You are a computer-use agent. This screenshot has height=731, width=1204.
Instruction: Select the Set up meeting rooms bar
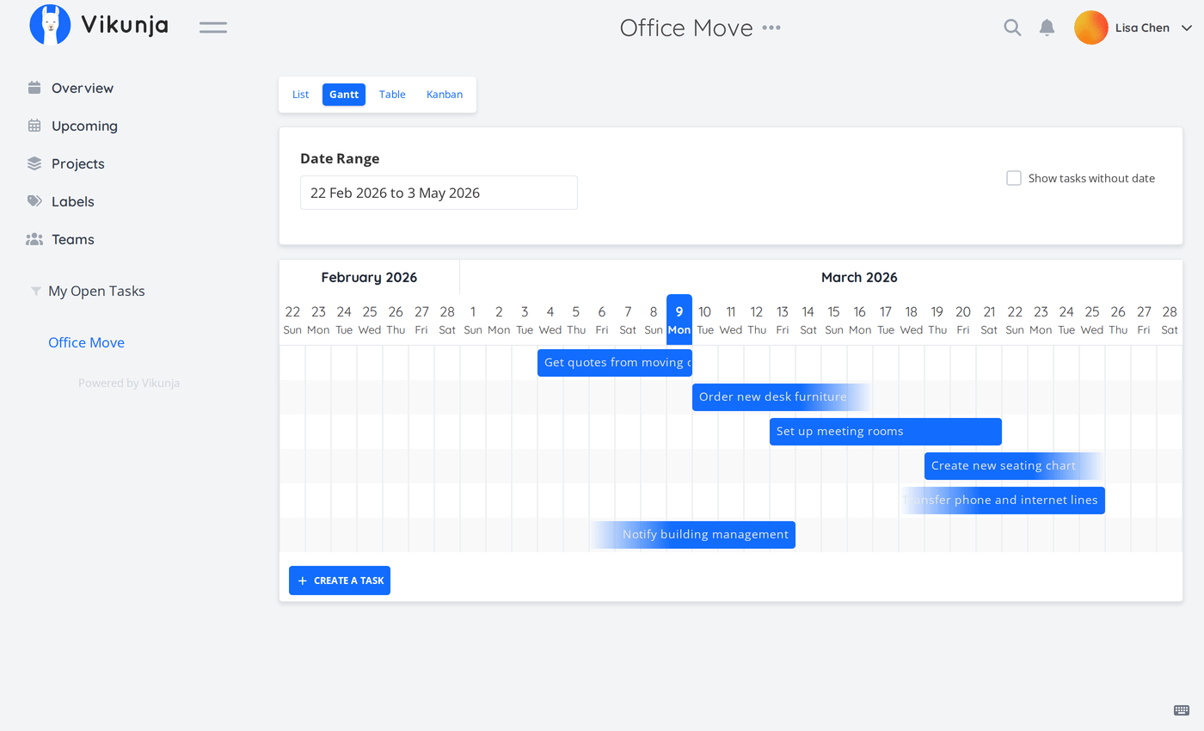[885, 432]
